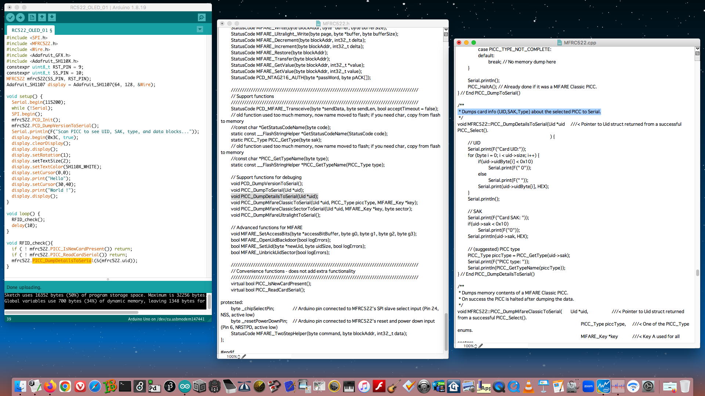Create a new sketch with New icon
This screenshot has width=705, height=396.
(32, 17)
